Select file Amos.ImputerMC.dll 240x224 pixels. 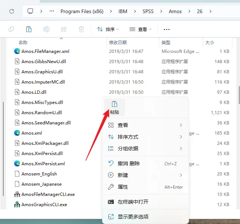point(43,82)
